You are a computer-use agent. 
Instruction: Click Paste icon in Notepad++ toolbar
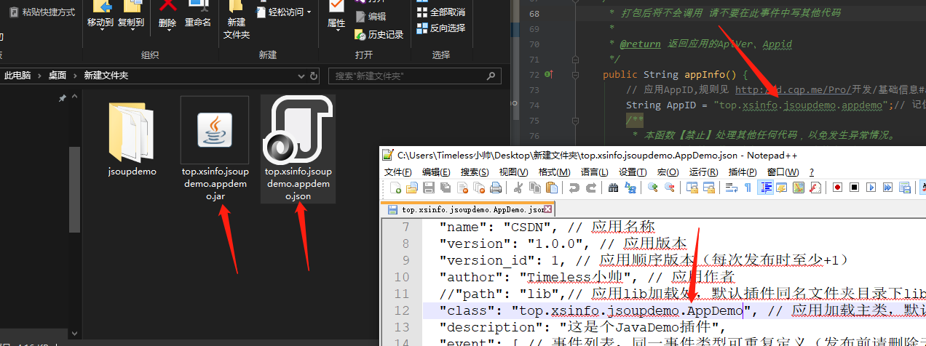(x=552, y=188)
